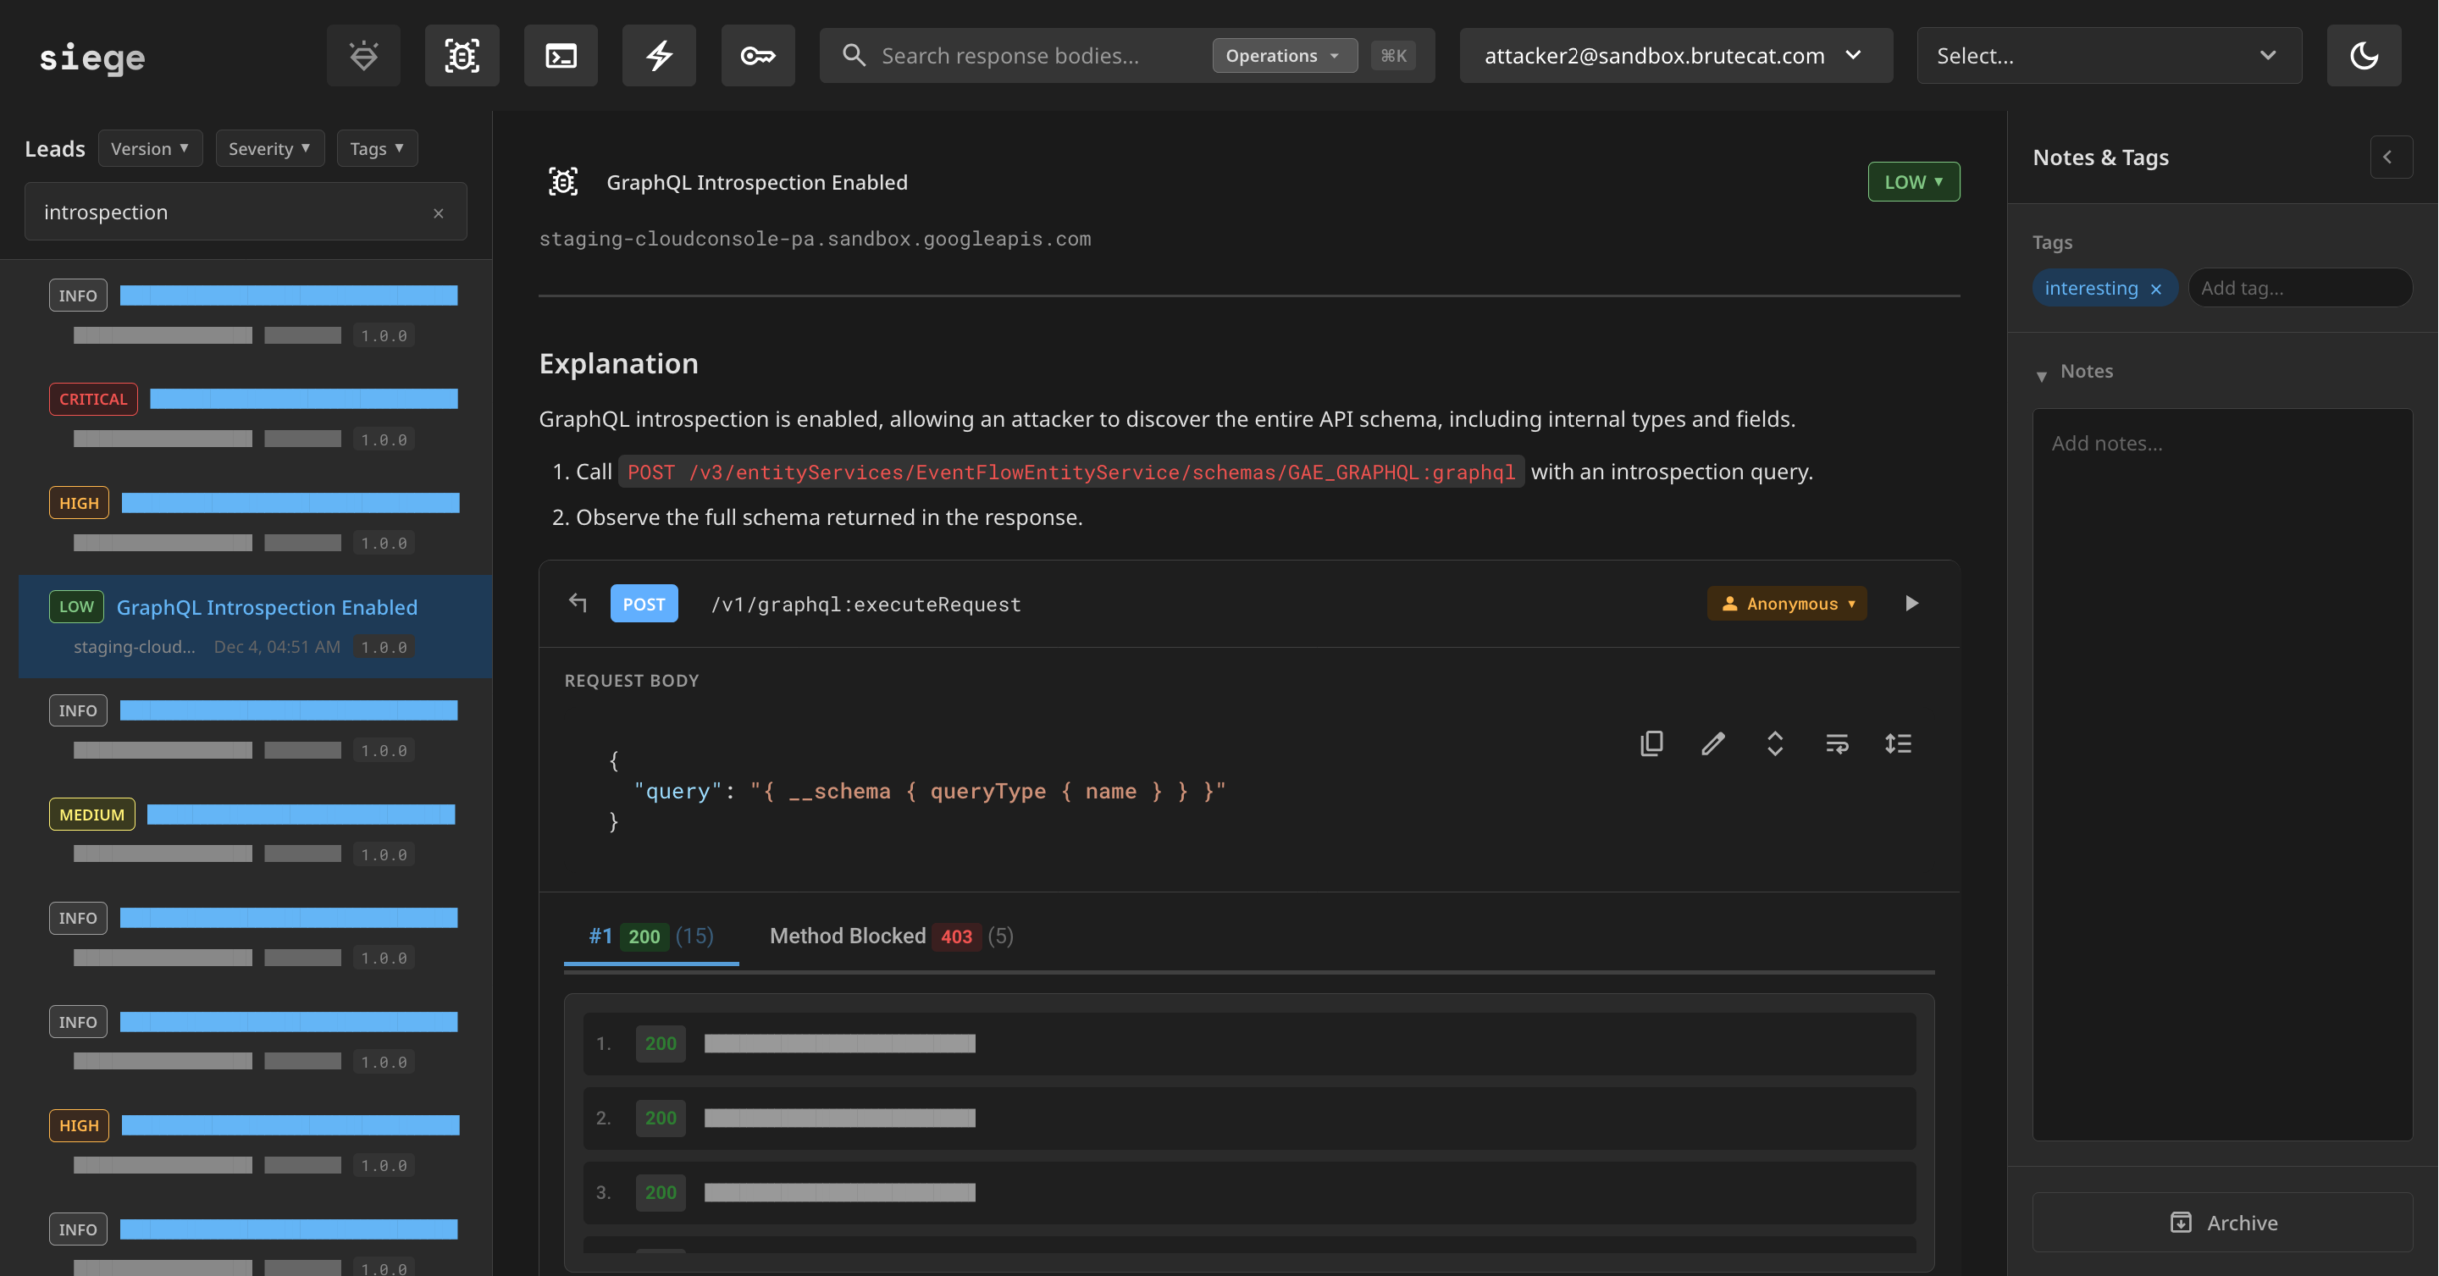Viewport: 2439px width, 1276px height.
Task: Open the Operations search scope dropdown
Action: point(1284,56)
